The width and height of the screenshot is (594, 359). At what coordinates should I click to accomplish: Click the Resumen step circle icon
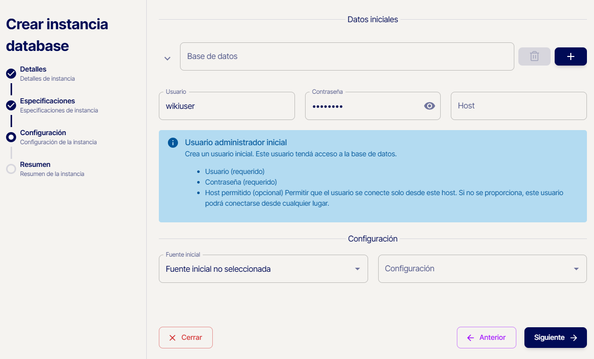[x=11, y=169]
